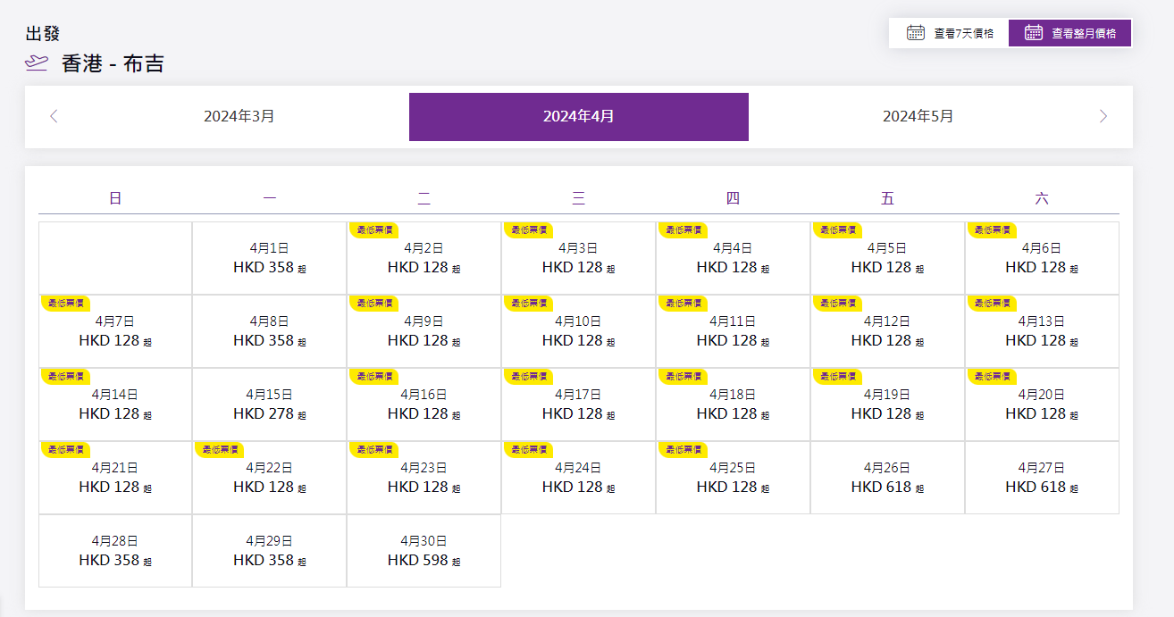
Task: Click lowest fare badge on 4月2日
Action: coord(373,229)
